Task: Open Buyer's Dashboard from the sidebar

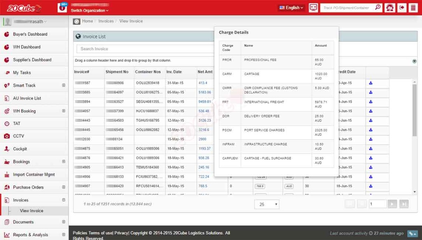Action: (30, 34)
